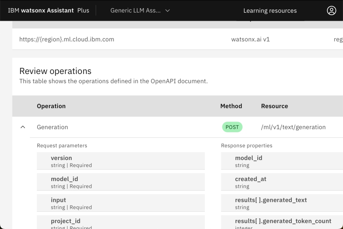
Task: Collapse the Generation operation row
Action: 23,127
